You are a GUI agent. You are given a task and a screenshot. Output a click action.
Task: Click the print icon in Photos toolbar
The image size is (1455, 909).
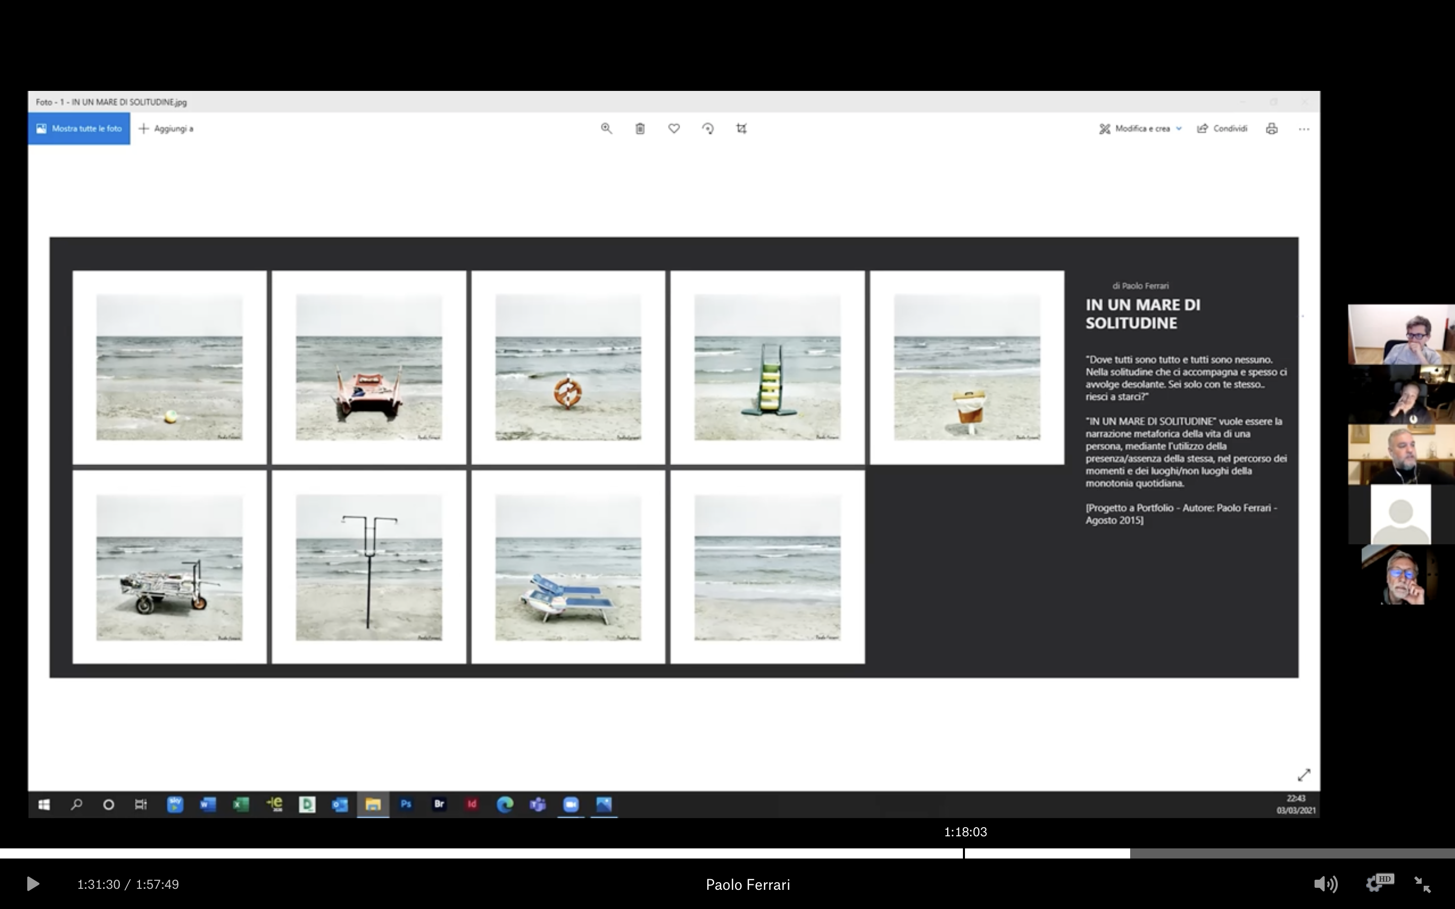pyautogui.click(x=1272, y=129)
